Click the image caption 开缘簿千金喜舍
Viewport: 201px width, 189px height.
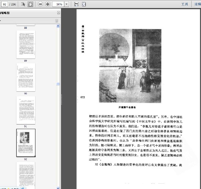127,107
